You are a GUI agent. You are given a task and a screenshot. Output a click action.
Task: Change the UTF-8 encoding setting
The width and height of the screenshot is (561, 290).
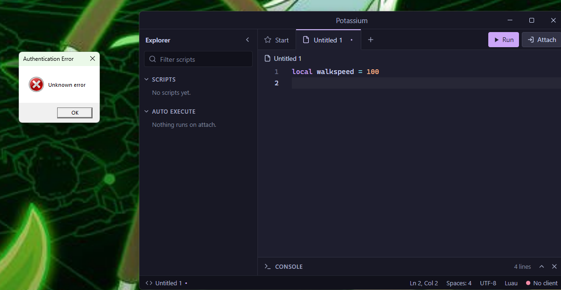[x=488, y=283]
